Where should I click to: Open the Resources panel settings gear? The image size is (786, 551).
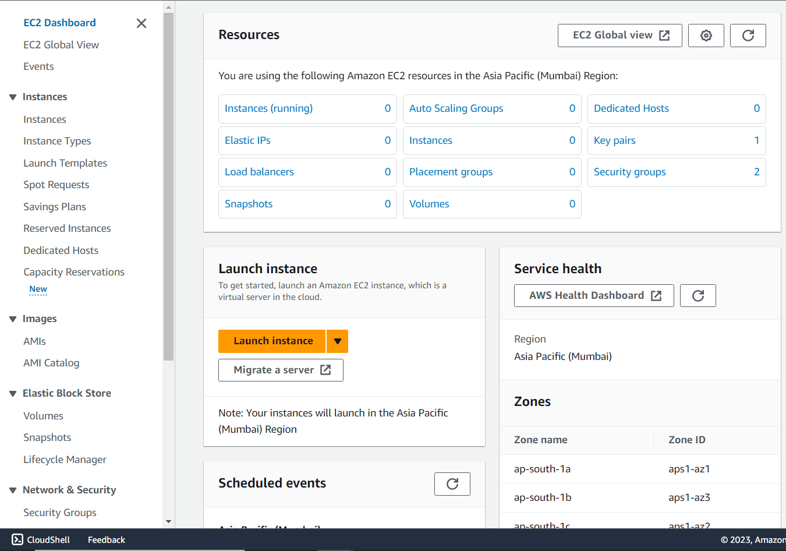[x=706, y=36]
